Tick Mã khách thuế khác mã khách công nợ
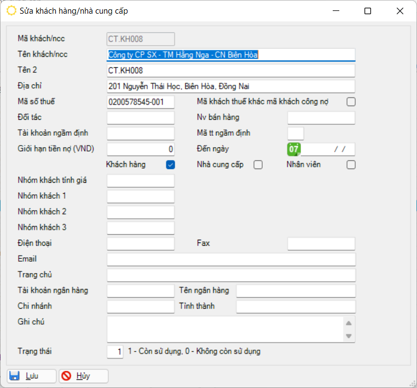Viewport: 417px width, 388px height. [x=351, y=102]
